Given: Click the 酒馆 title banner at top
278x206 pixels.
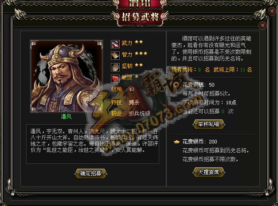Looking at the screenshot, I should point(140,4).
